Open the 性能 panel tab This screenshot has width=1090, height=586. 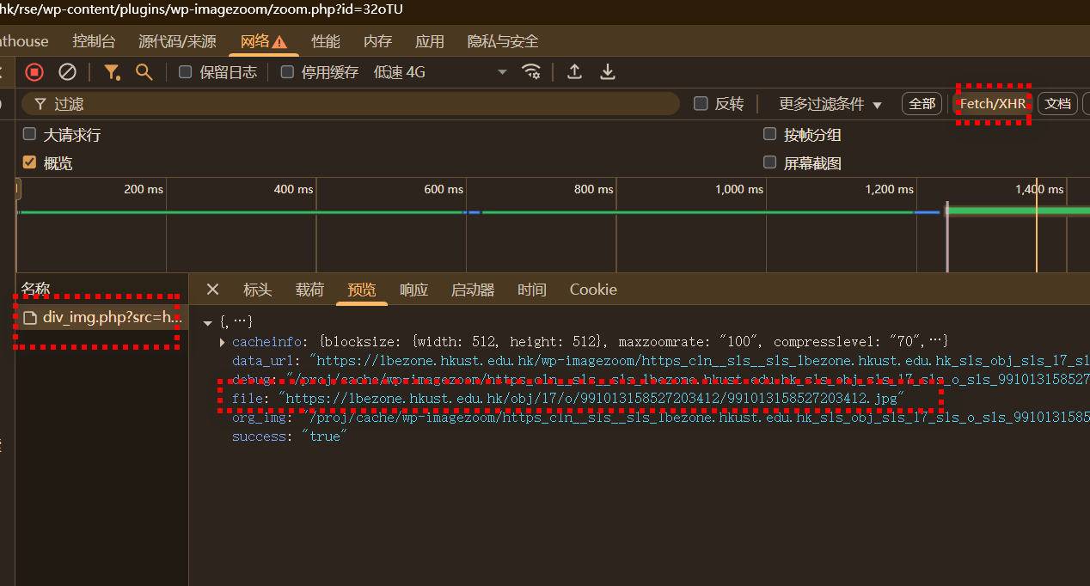click(326, 41)
